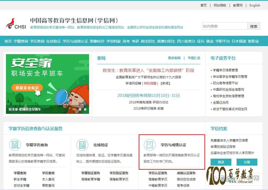Open 阳光高考信息平台 link
This screenshot has height=190, width=268.
(x=225, y=83)
